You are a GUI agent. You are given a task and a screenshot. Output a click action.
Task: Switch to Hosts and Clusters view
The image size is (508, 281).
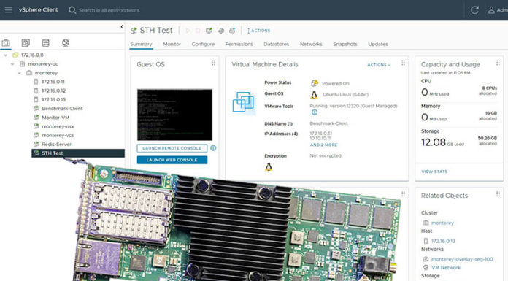pos(6,43)
